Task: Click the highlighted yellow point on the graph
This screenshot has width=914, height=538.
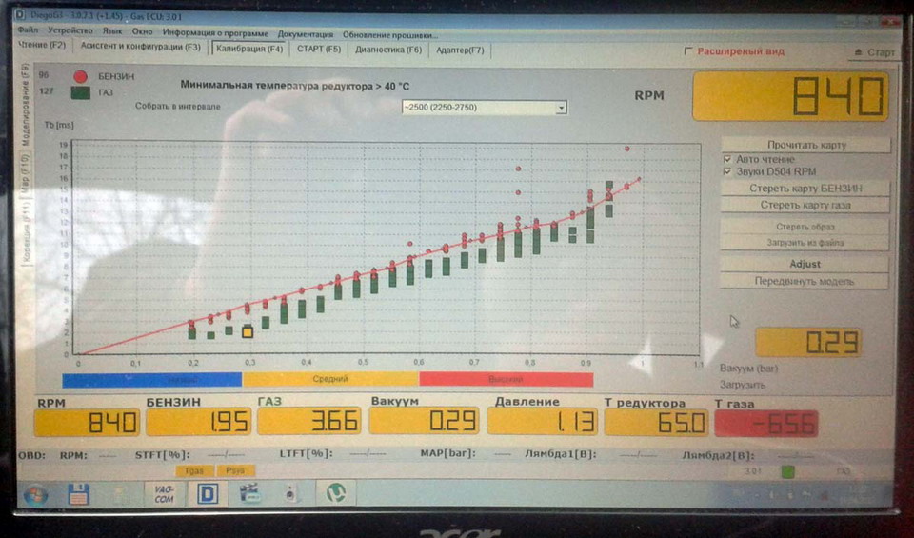Action: (248, 331)
